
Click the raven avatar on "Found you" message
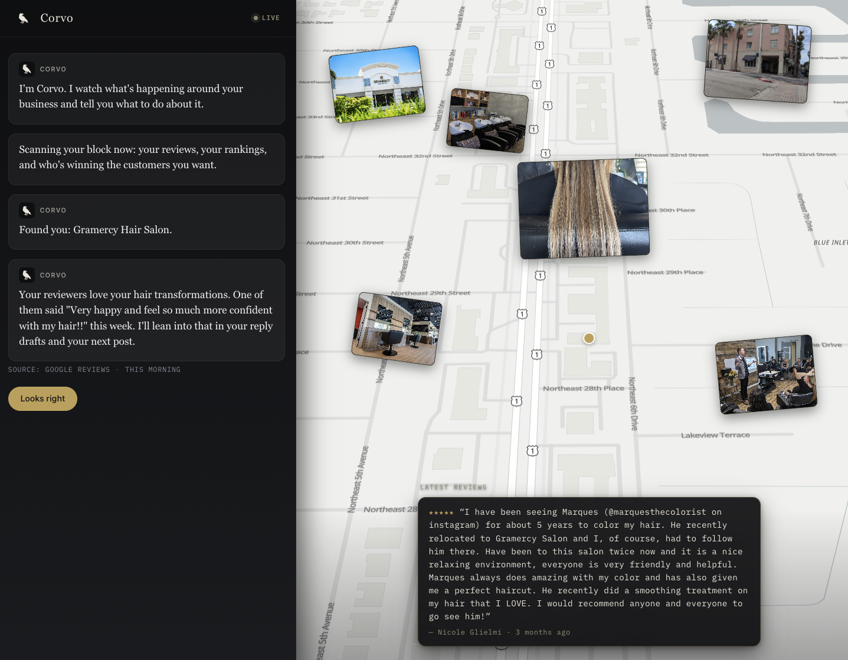pos(27,210)
